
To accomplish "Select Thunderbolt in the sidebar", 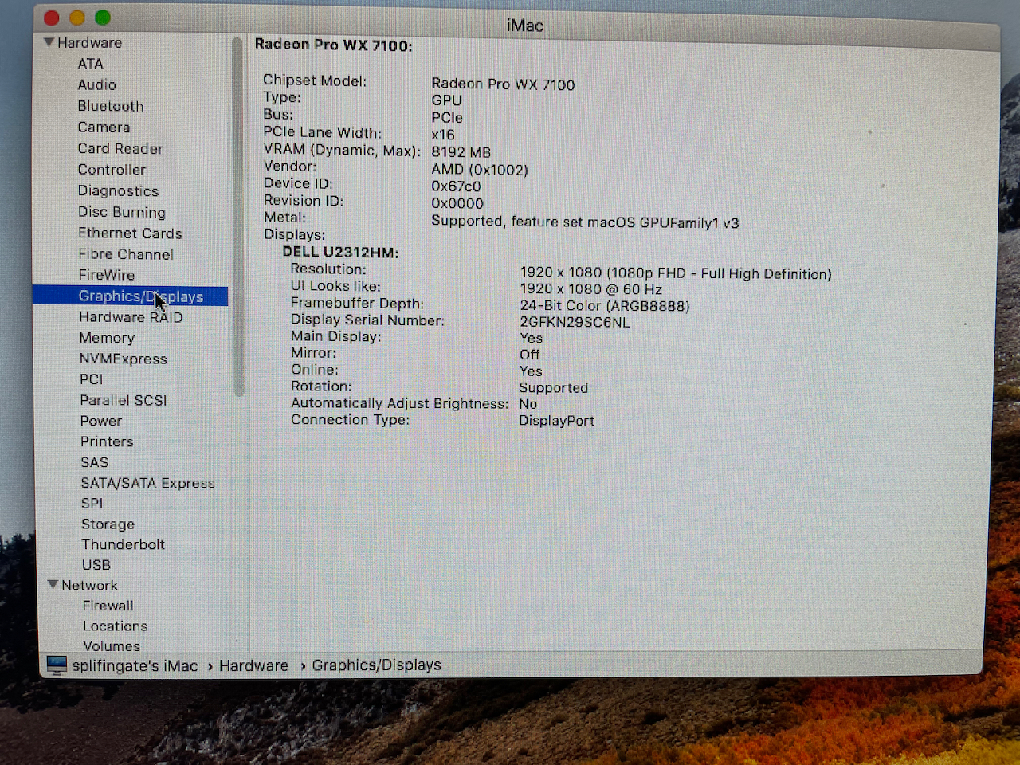I will click(123, 544).
